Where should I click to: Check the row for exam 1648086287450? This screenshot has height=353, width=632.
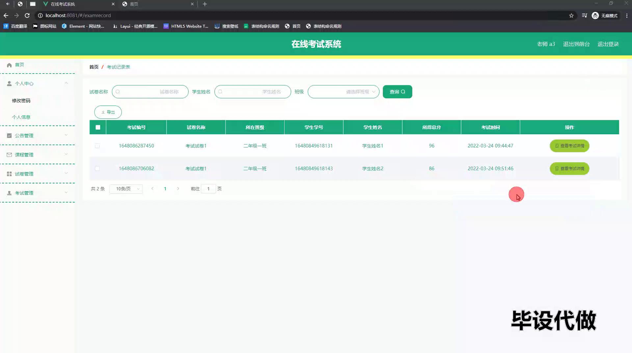tap(97, 146)
